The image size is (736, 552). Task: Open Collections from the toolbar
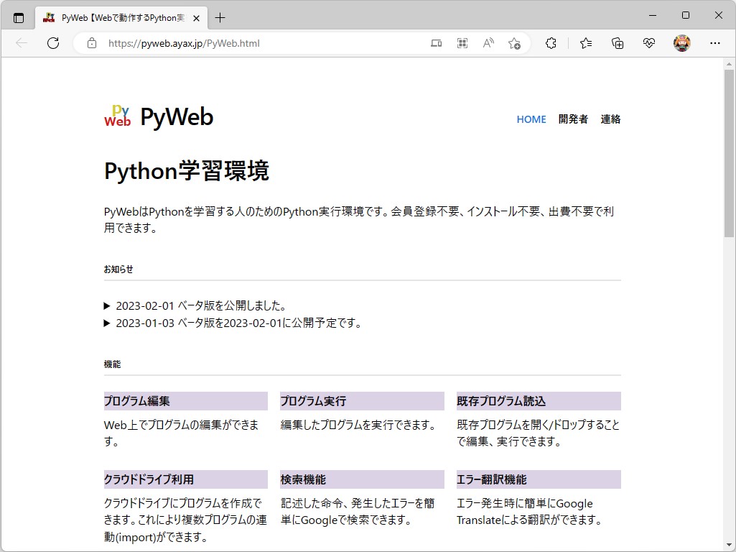click(x=617, y=43)
